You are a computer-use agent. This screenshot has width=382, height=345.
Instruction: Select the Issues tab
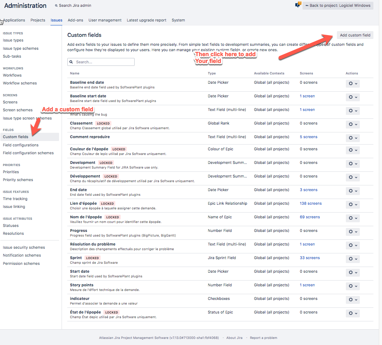[x=57, y=20]
